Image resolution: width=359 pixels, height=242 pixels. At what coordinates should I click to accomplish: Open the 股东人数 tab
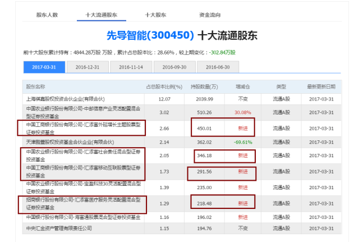47,15
